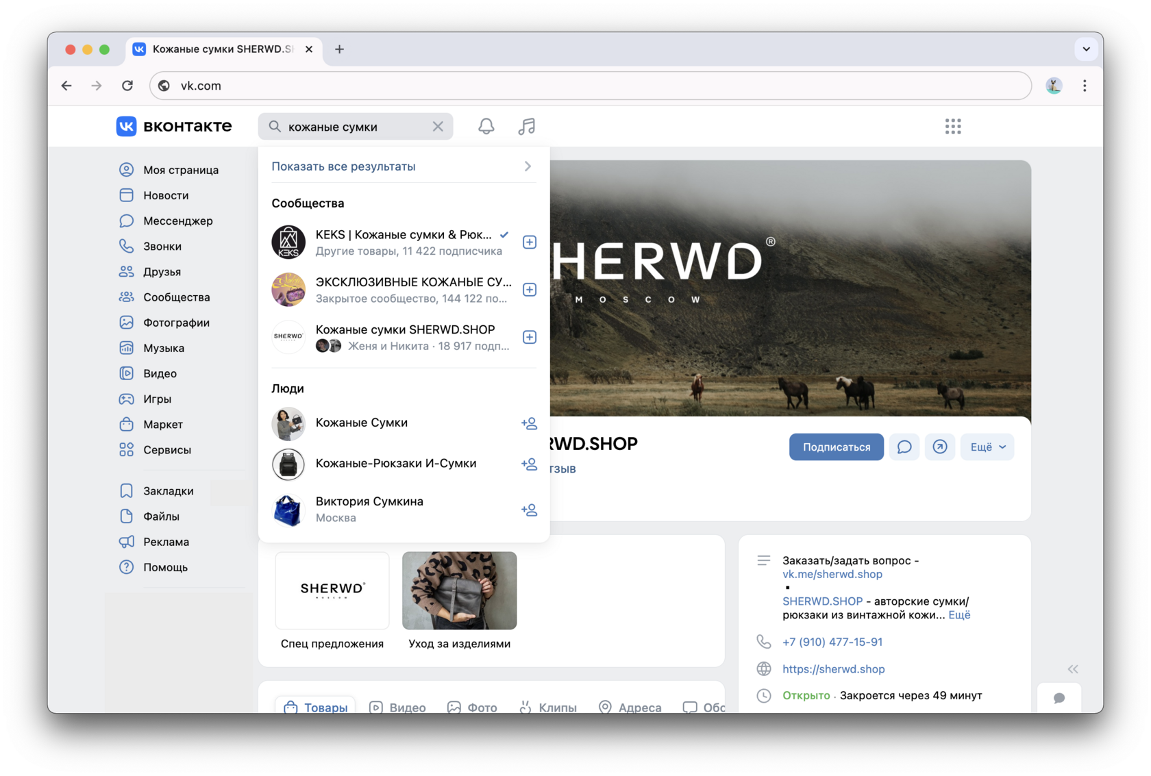1151x776 pixels.
Task: Open tab list dropdown arrow
Action: pos(1086,49)
